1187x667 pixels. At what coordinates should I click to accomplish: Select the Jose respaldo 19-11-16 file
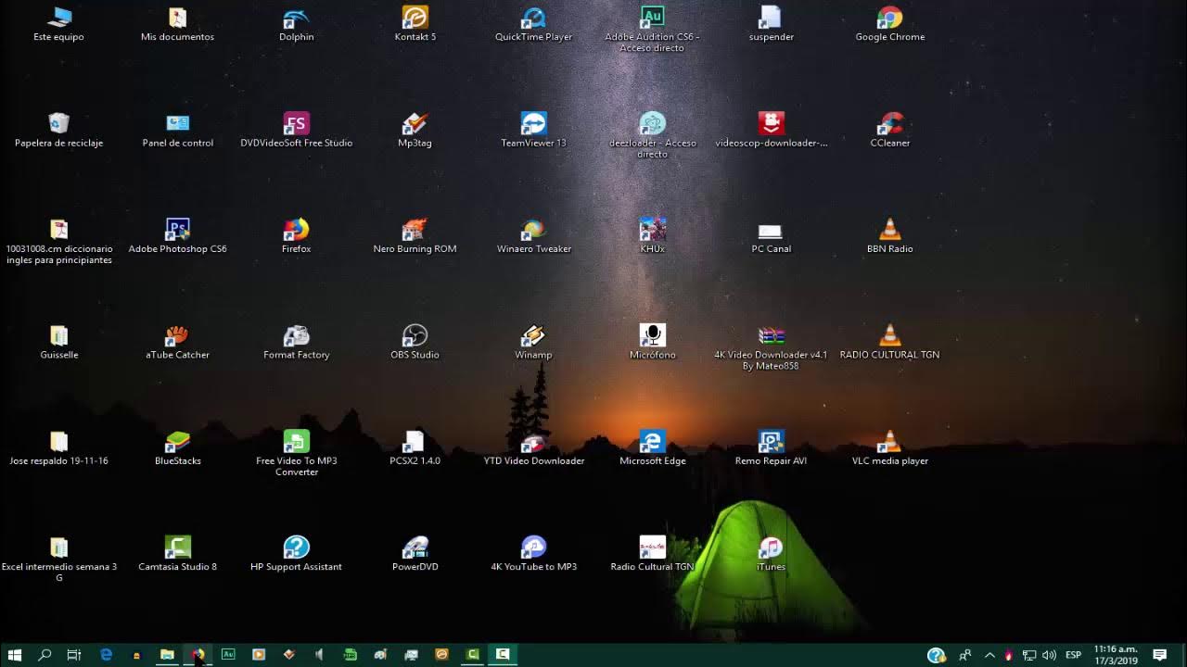tap(59, 447)
